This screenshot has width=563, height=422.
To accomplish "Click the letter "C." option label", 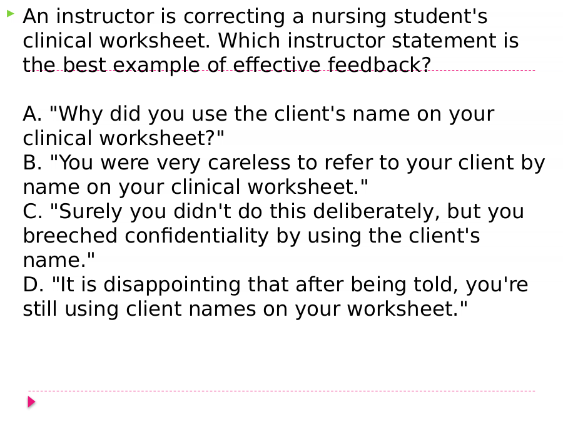I will pyautogui.click(x=33, y=212).
